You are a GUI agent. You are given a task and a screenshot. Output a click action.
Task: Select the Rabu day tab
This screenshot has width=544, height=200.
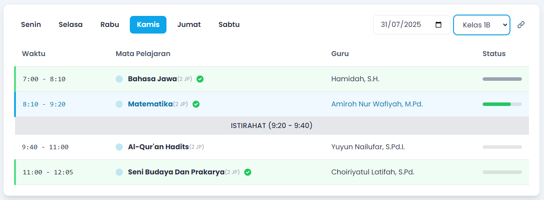[110, 25]
